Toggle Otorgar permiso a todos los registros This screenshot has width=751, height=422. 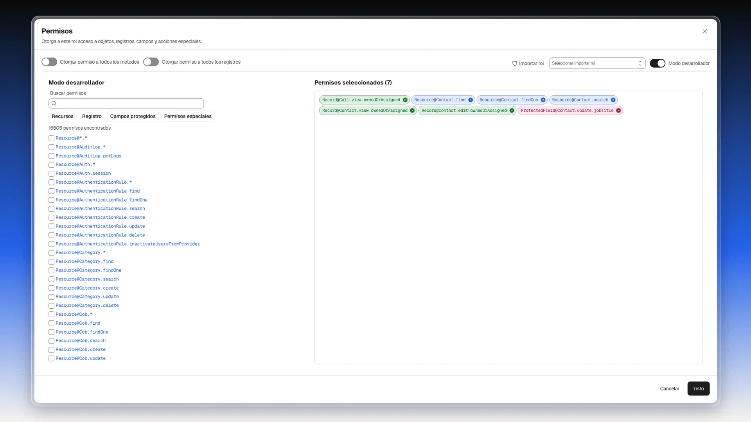point(151,62)
